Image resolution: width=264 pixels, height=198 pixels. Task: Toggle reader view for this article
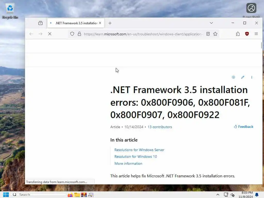point(208,34)
